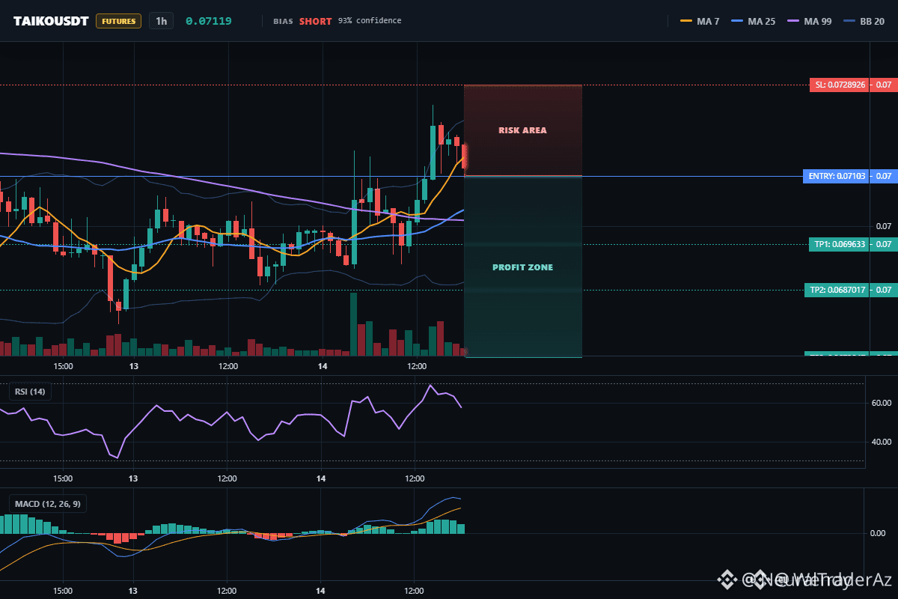The width and height of the screenshot is (898, 599).
Task: Click the 15:00 label on the RSI time axis
Action: (x=63, y=478)
